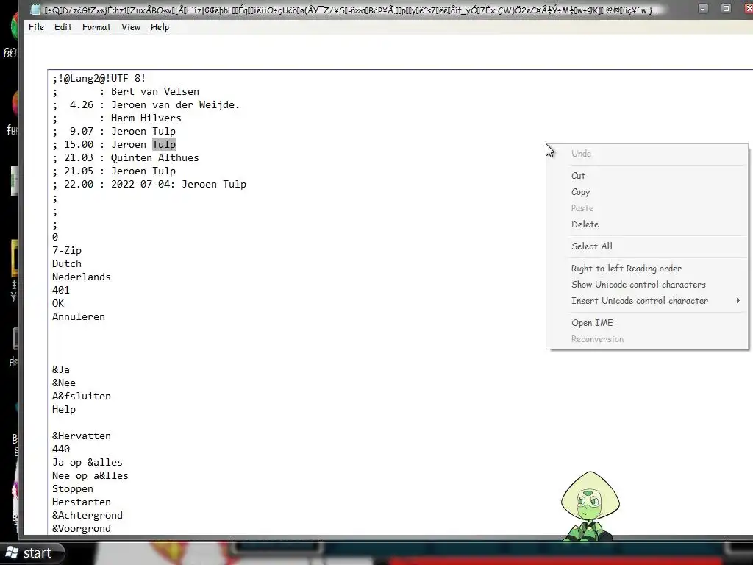The image size is (753, 565).
Task: Click the line '&Achtergrond'
Action: (x=88, y=516)
